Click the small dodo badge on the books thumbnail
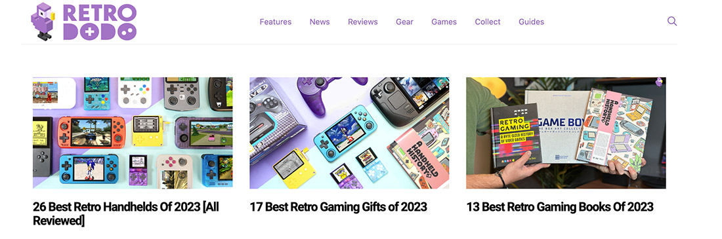The height and width of the screenshot is (239, 722). [x=660, y=83]
